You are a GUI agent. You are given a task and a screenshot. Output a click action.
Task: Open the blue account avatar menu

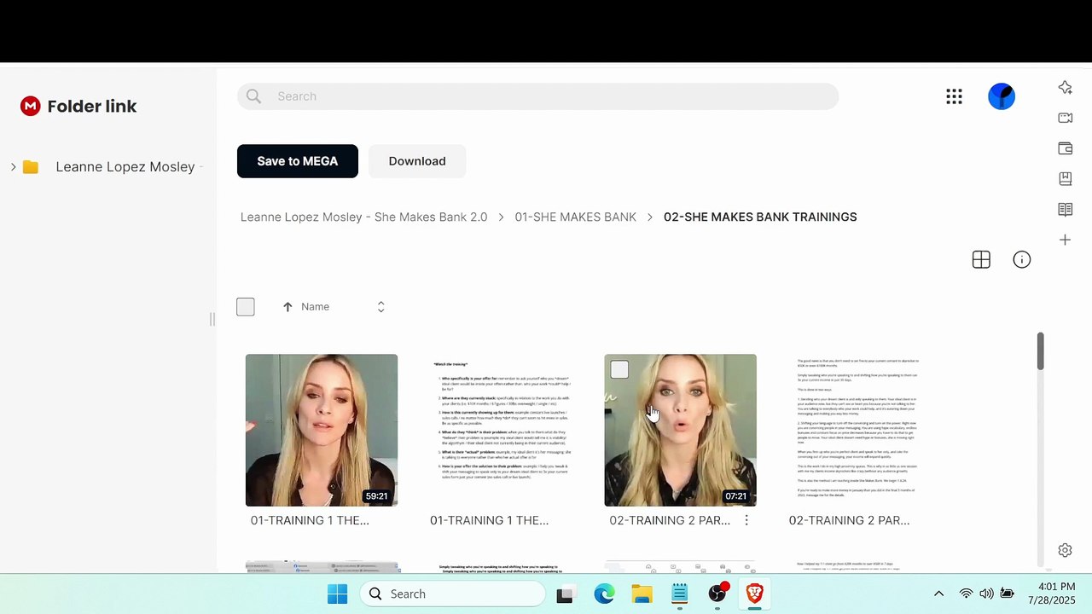tap(1002, 96)
